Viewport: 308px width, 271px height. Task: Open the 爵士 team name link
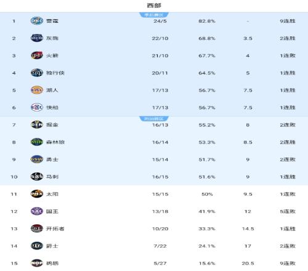click(x=52, y=246)
